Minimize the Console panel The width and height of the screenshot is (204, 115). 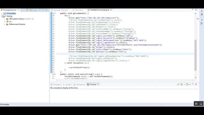[193, 84]
